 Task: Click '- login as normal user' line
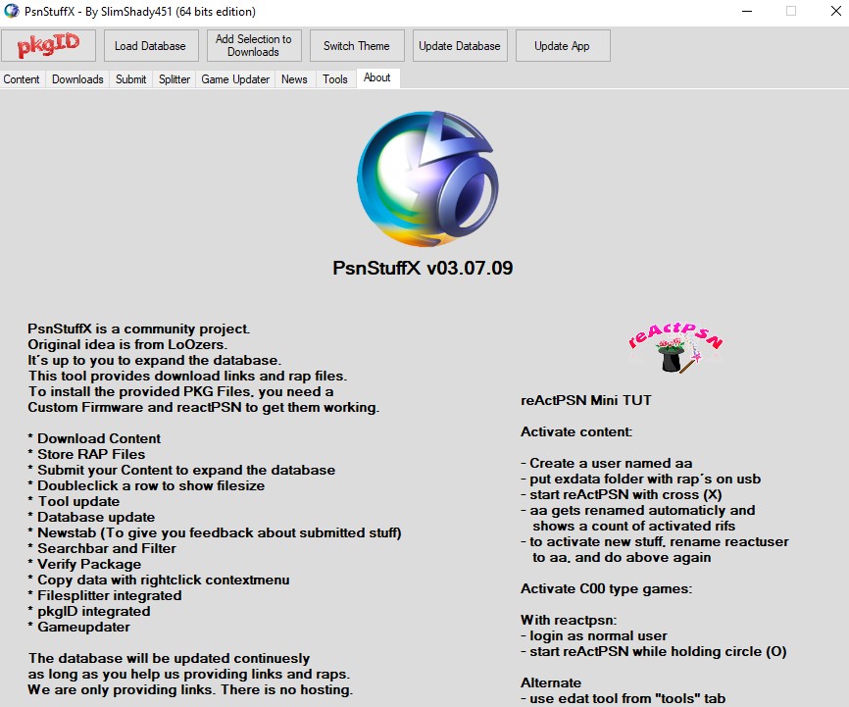[x=594, y=636]
